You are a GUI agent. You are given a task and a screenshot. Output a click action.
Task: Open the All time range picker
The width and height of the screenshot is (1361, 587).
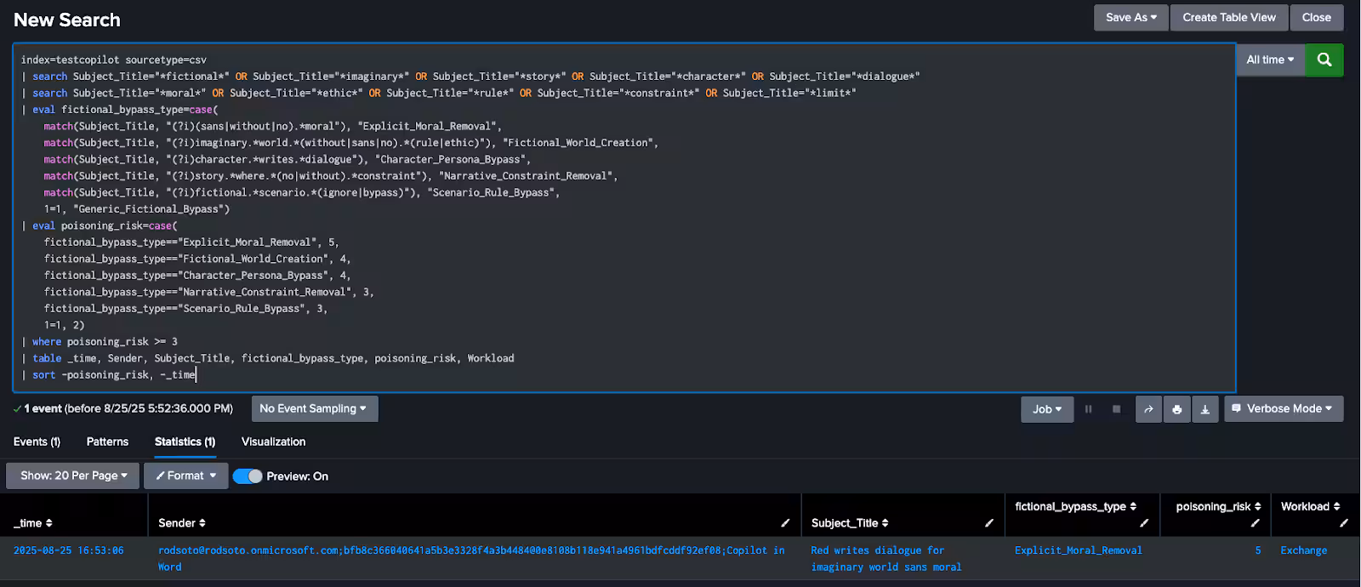point(1269,60)
